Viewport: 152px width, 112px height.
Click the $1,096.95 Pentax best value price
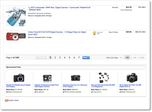tap(19, 89)
